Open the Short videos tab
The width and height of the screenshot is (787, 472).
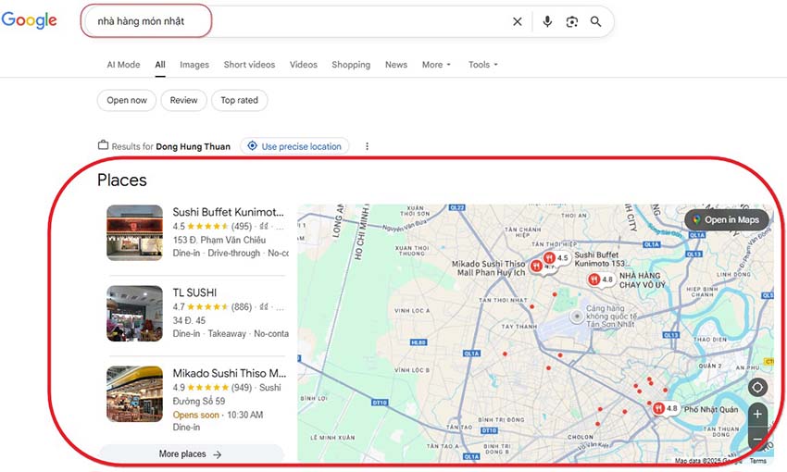tap(249, 65)
